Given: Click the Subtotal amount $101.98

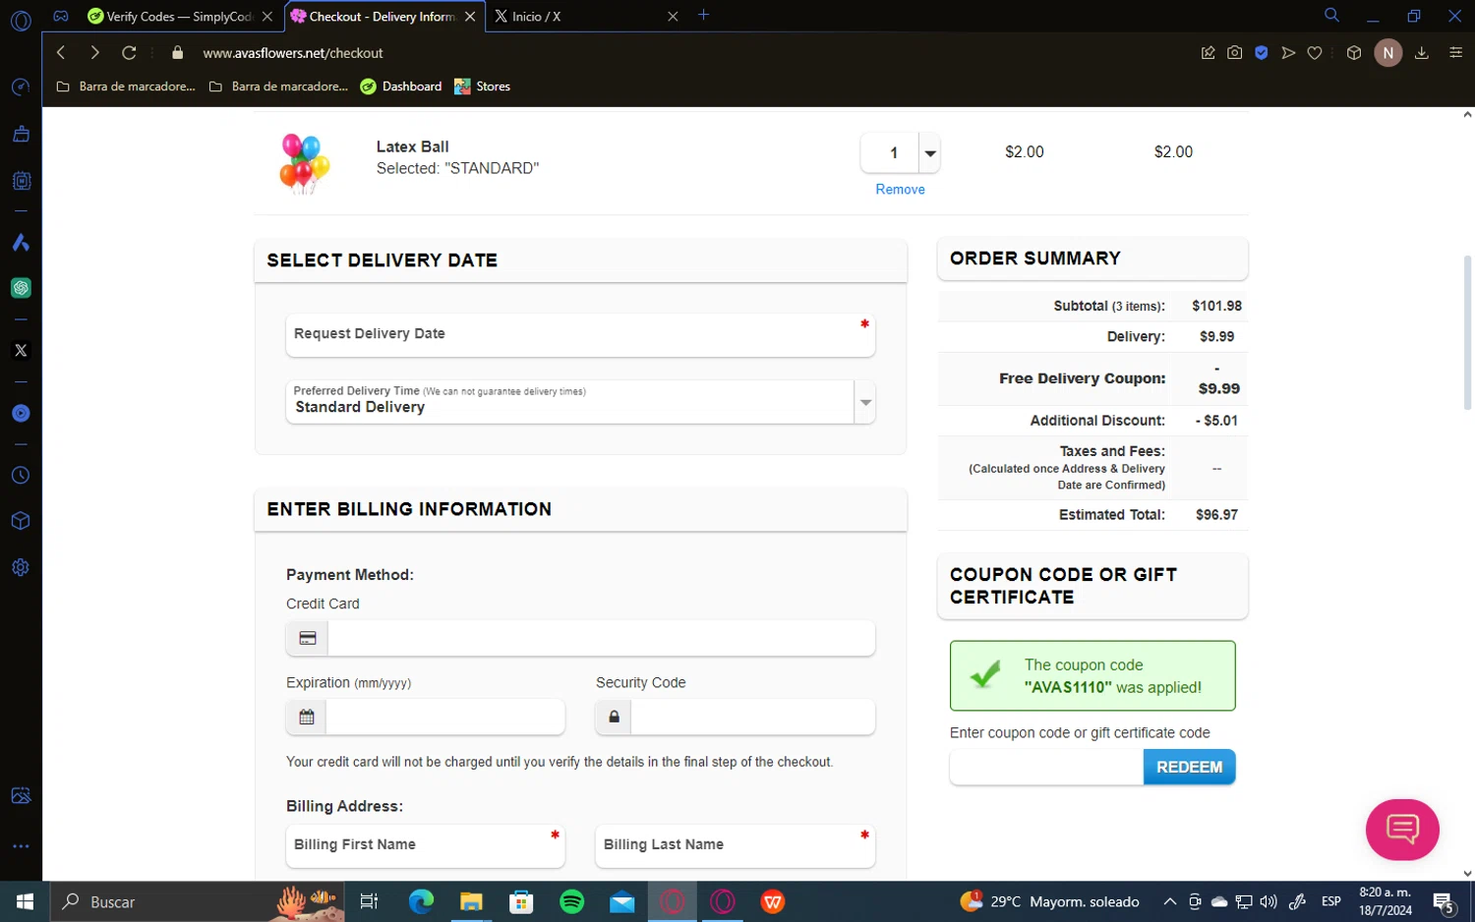Looking at the screenshot, I should click(x=1216, y=306).
